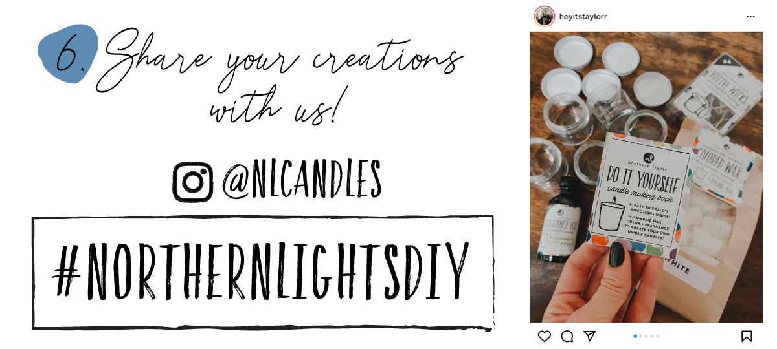Jump to the last carousel dot

tap(658, 336)
